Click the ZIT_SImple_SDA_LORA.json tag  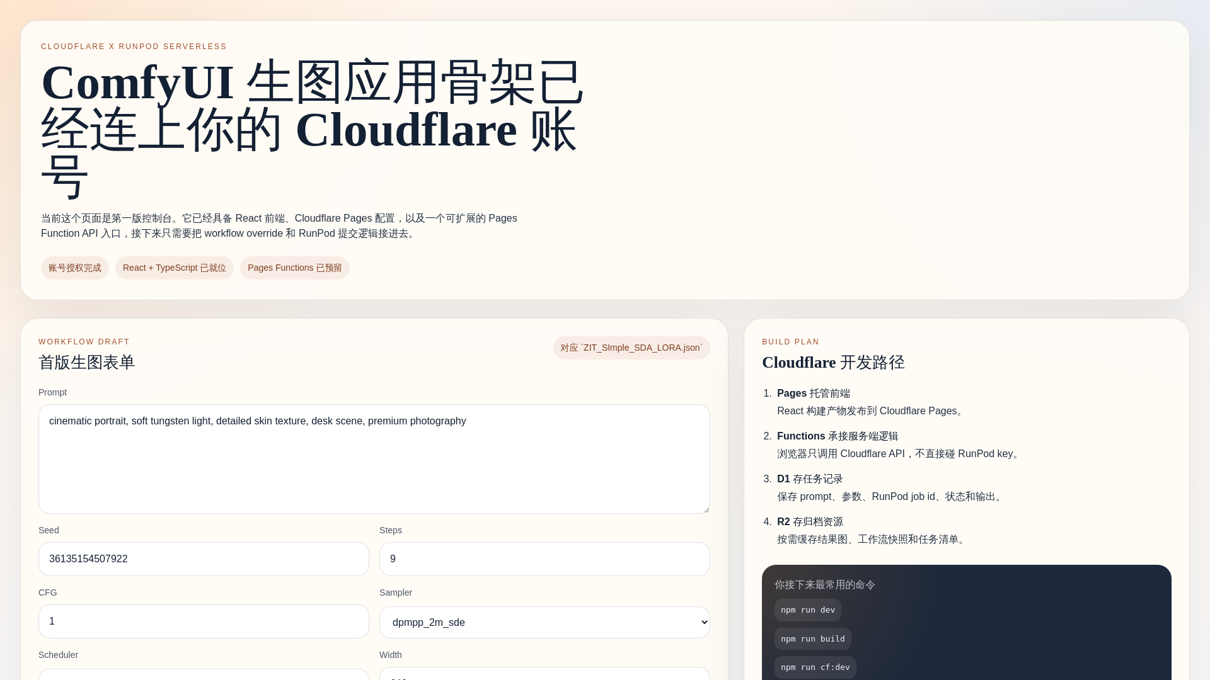(x=631, y=348)
